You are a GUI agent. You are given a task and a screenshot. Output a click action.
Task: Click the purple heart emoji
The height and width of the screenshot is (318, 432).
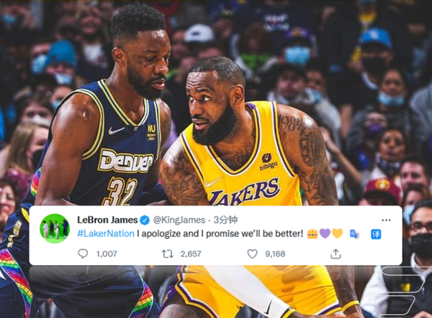click(x=325, y=234)
